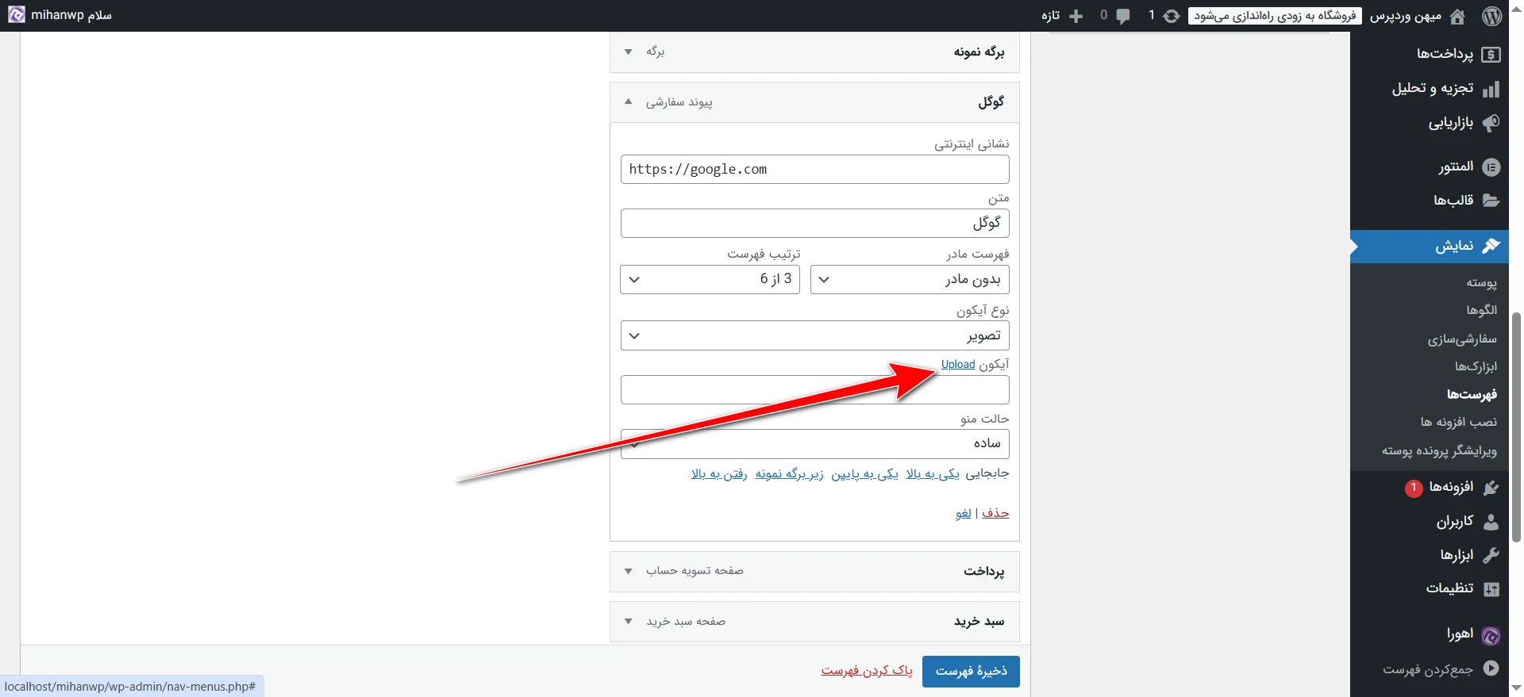Click the اهورا theme icon
This screenshot has height=697, width=1524.
click(1491, 636)
